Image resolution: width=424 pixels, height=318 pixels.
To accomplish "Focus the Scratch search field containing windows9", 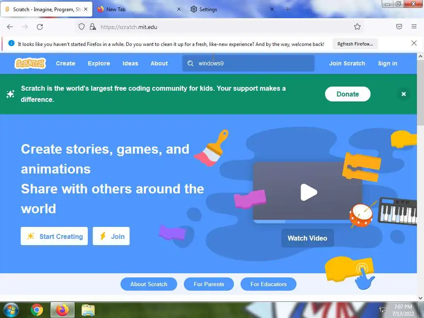I will 248,63.
